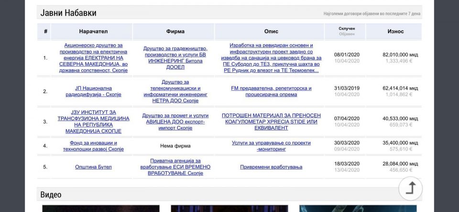Image resolution: width=459 pixels, height=212 pixels.
Task: Open Услуги за управување со проекти link
Action: pyautogui.click(x=271, y=146)
